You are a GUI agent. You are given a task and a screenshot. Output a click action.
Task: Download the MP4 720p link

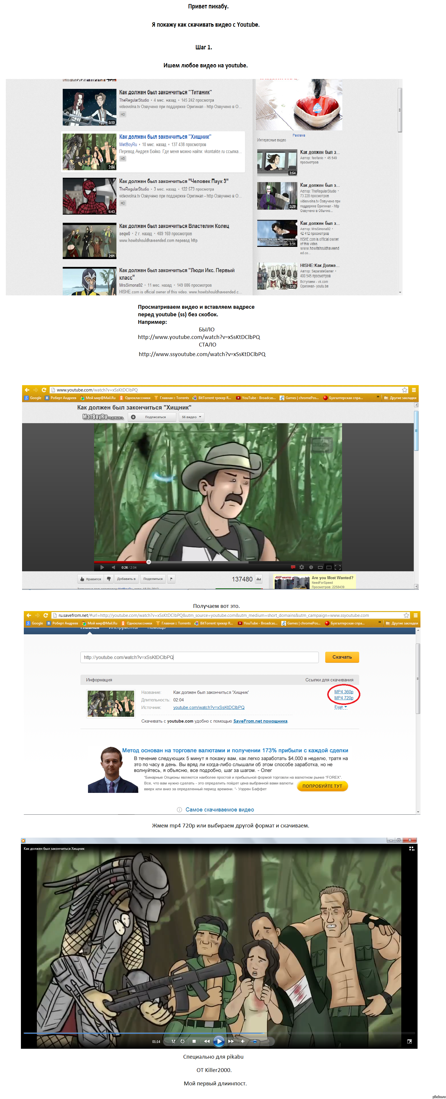tap(344, 698)
